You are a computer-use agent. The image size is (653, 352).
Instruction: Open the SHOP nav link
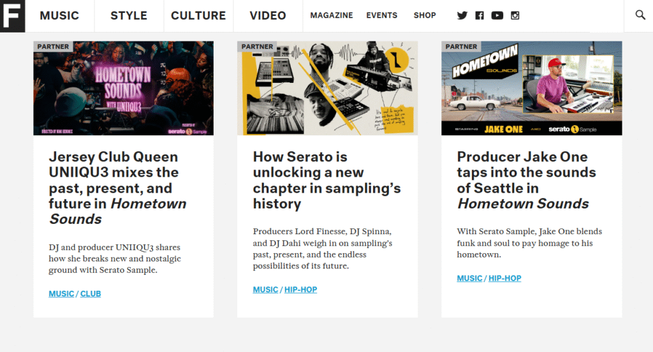point(425,15)
